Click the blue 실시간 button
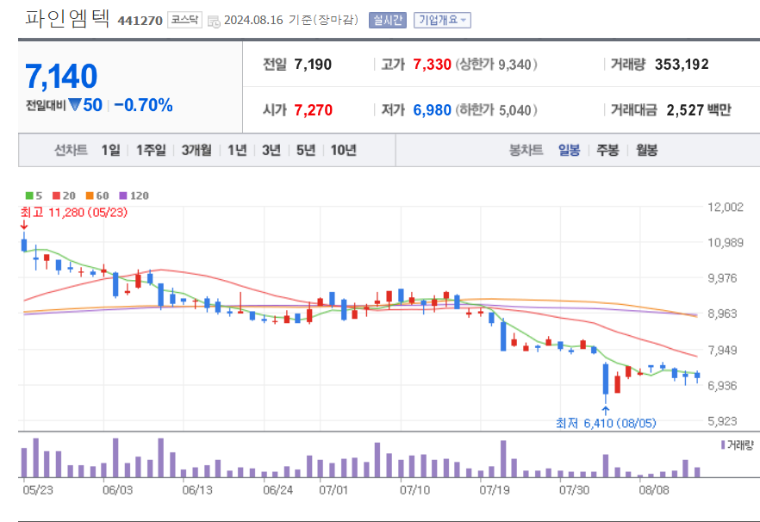The width and height of the screenshot is (760, 522). [x=388, y=17]
